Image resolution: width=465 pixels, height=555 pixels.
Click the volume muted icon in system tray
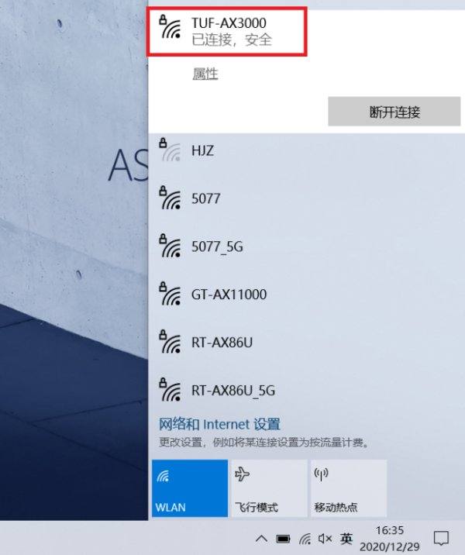pyautogui.click(x=325, y=539)
